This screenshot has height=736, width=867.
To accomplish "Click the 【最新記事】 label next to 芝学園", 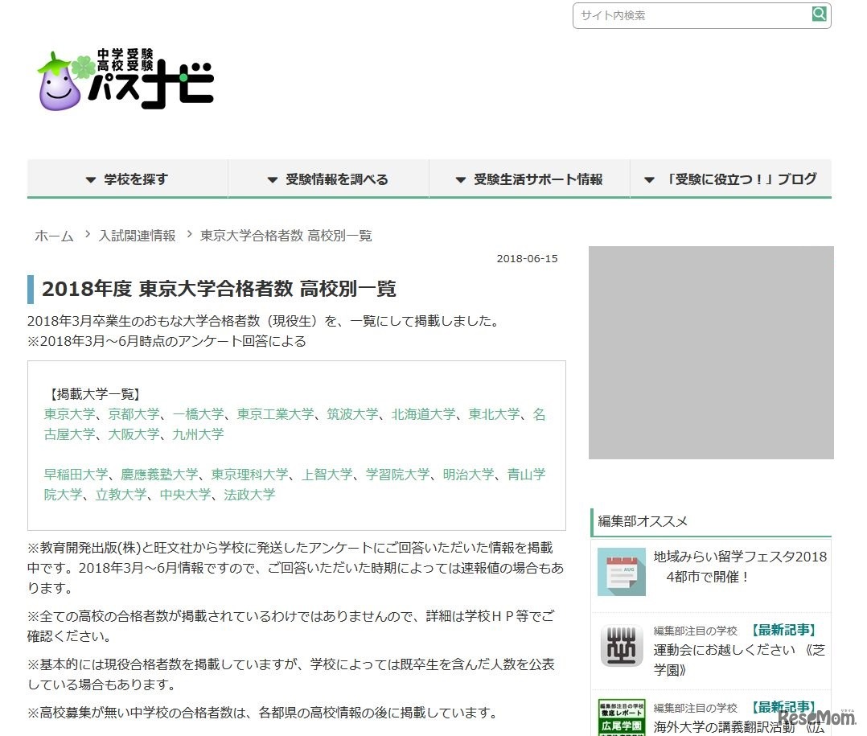I will point(783,630).
